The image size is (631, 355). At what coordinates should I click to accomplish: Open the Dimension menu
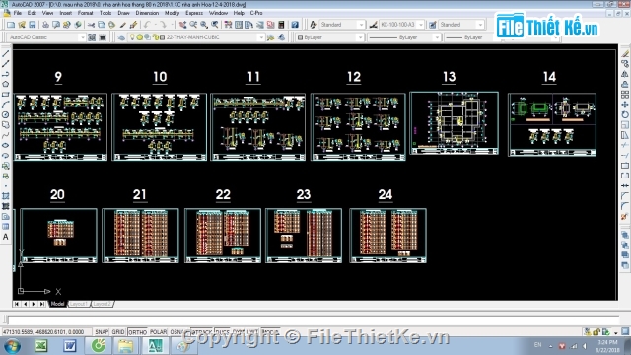click(147, 13)
